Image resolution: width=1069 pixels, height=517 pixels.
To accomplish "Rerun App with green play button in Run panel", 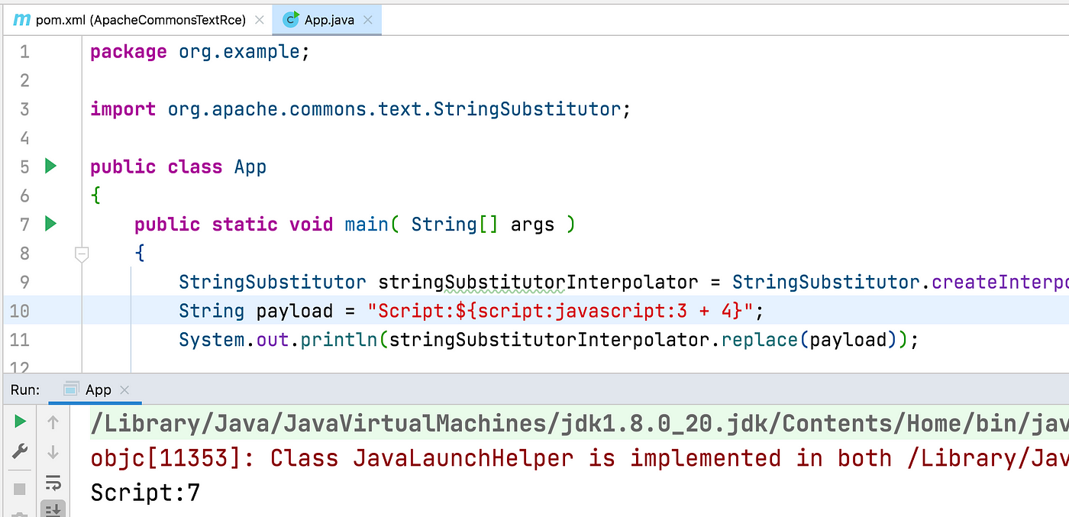I will (21, 422).
